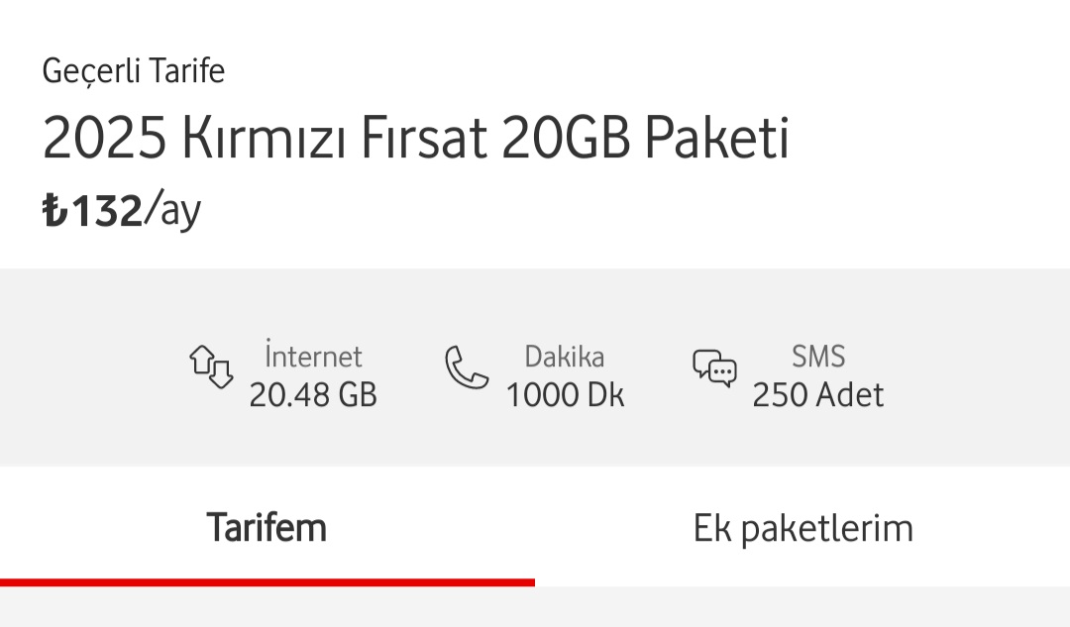Tap the 250 Adet message allowance
The height and width of the screenshot is (627, 1070).
tap(818, 395)
